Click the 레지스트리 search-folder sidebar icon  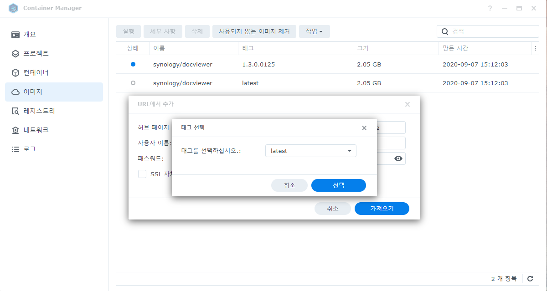pos(15,111)
